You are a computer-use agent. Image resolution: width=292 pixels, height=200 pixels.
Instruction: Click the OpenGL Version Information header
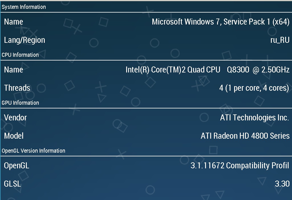pyautogui.click(x=33, y=151)
